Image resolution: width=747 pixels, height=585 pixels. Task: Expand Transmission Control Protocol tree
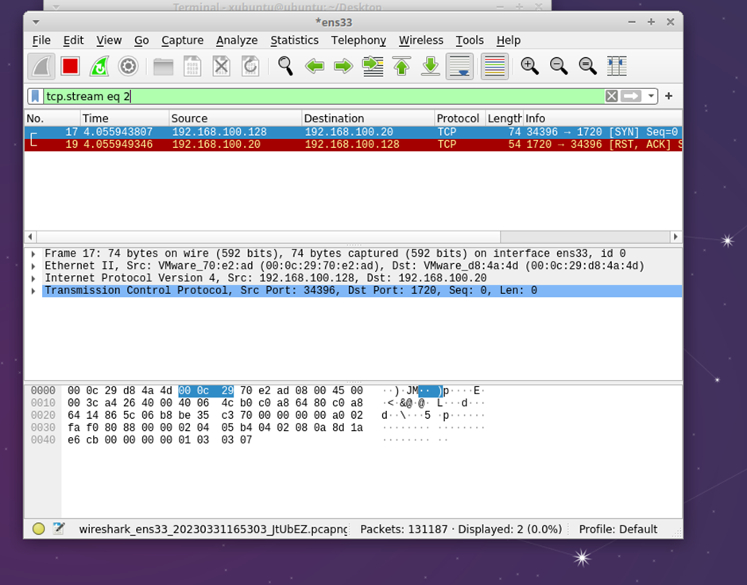[x=33, y=291]
